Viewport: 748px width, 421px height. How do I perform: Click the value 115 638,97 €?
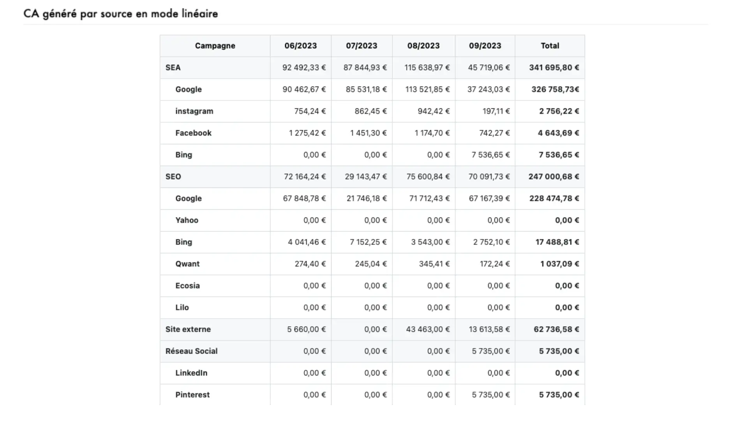point(427,67)
